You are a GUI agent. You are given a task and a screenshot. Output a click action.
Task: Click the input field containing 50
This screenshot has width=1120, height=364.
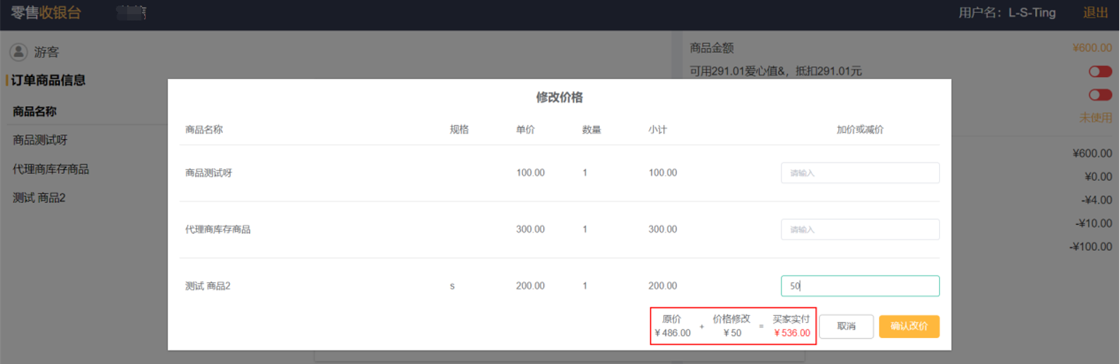(859, 286)
